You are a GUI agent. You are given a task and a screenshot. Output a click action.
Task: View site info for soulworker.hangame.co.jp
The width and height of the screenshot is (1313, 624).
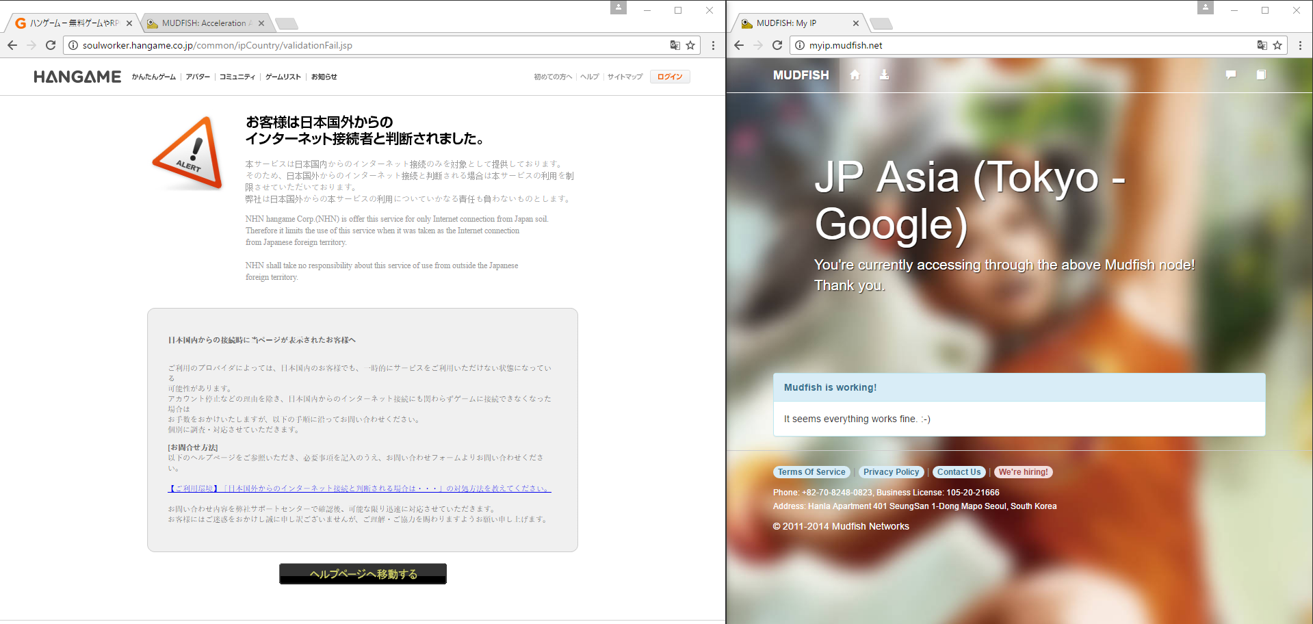tap(73, 45)
